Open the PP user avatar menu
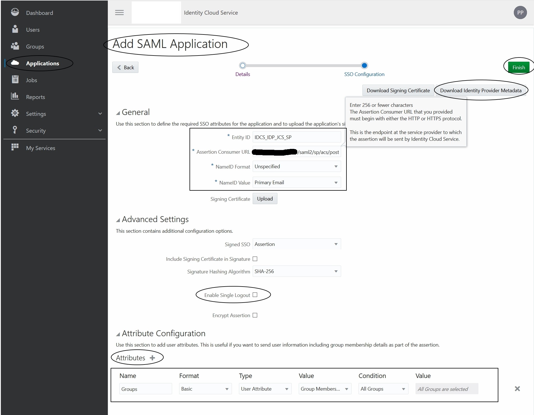534x415 pixels. tap(520, 13)
